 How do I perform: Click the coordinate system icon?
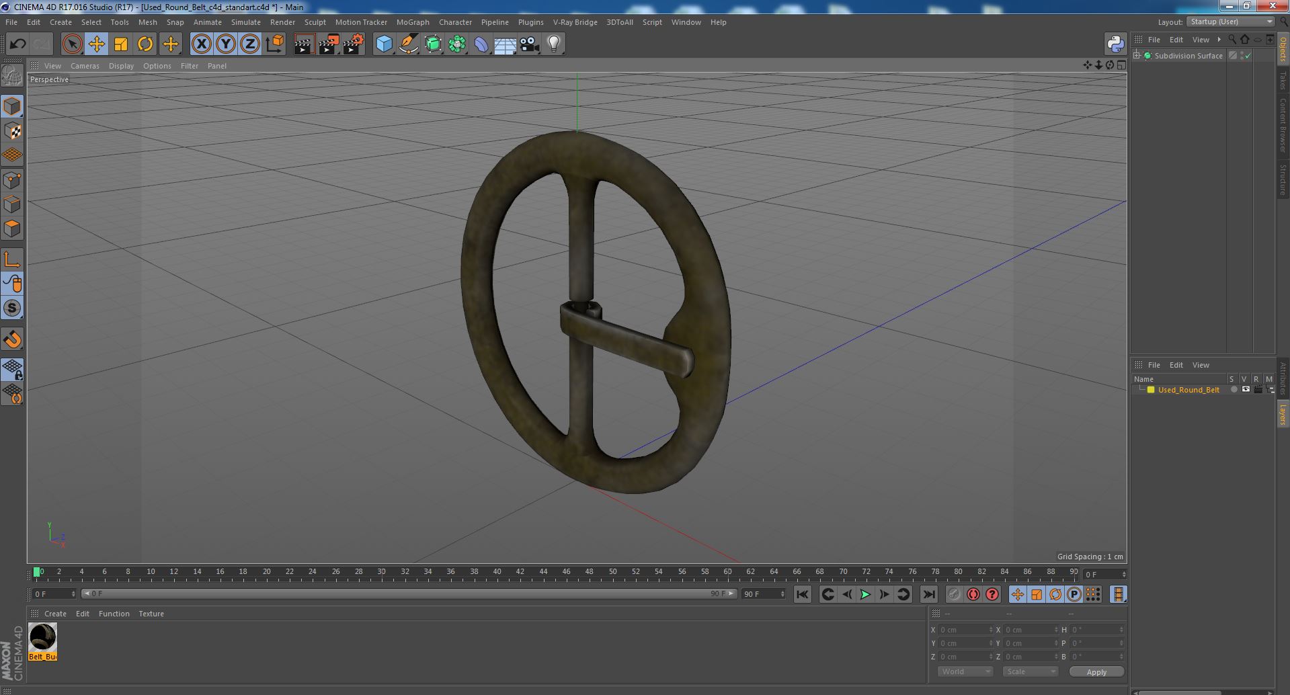[x=275, y=44]
